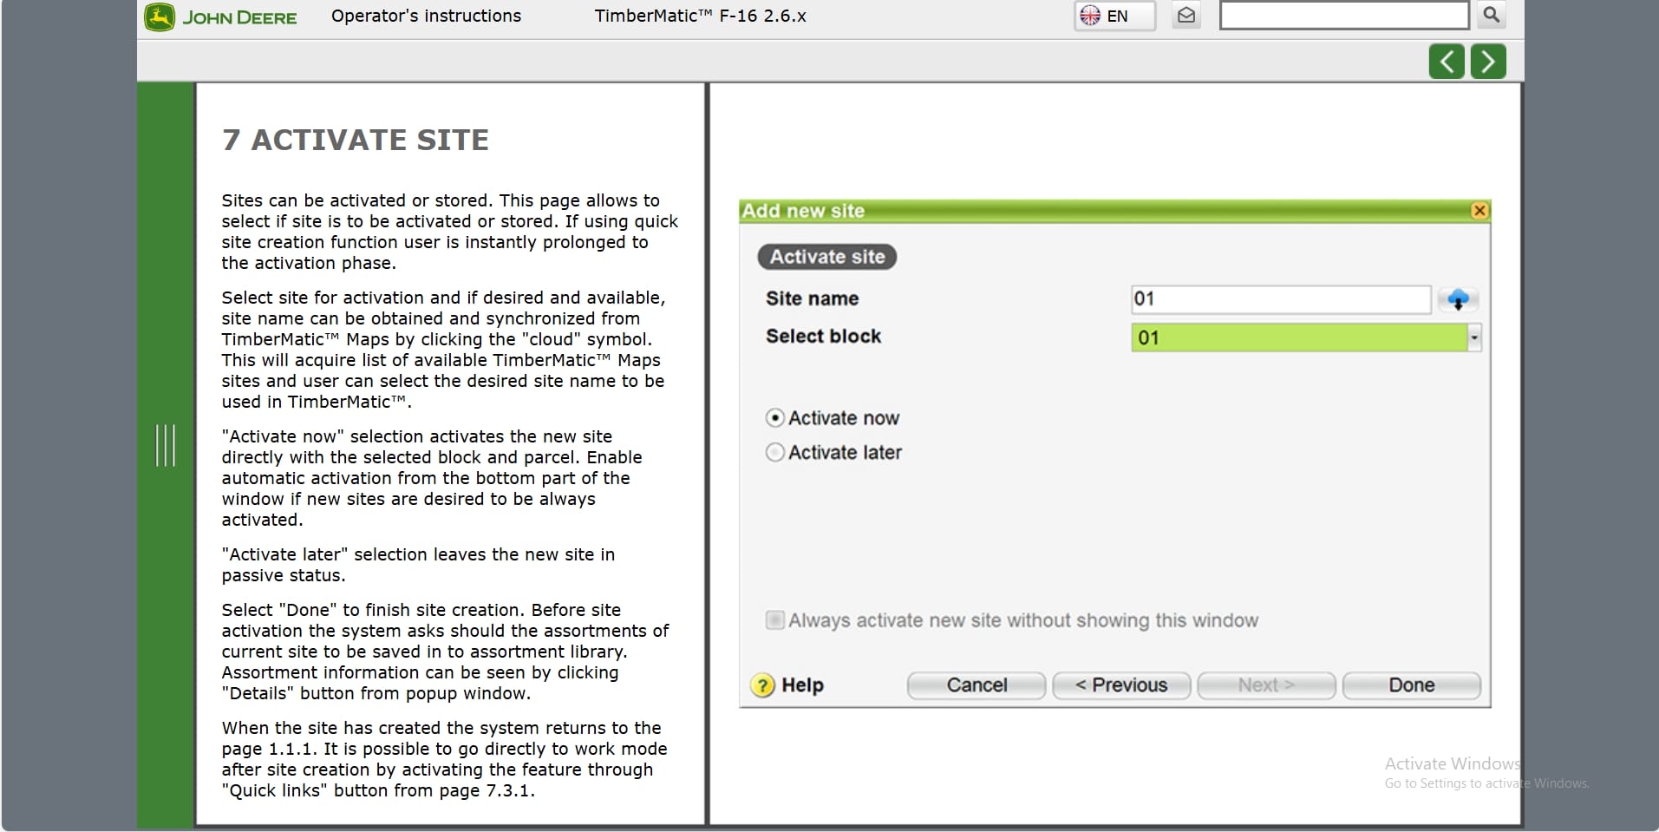The image size is (1659, 832).
Task: Click the cloud sync icon next to Site name
Action: point(1458,300)
